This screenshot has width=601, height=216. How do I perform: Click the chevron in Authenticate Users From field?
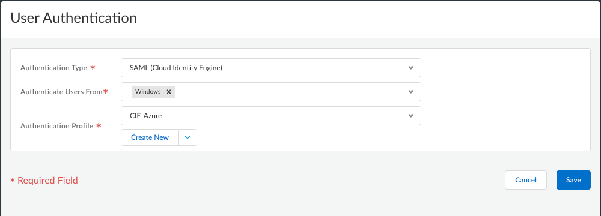tap(411, 92)
